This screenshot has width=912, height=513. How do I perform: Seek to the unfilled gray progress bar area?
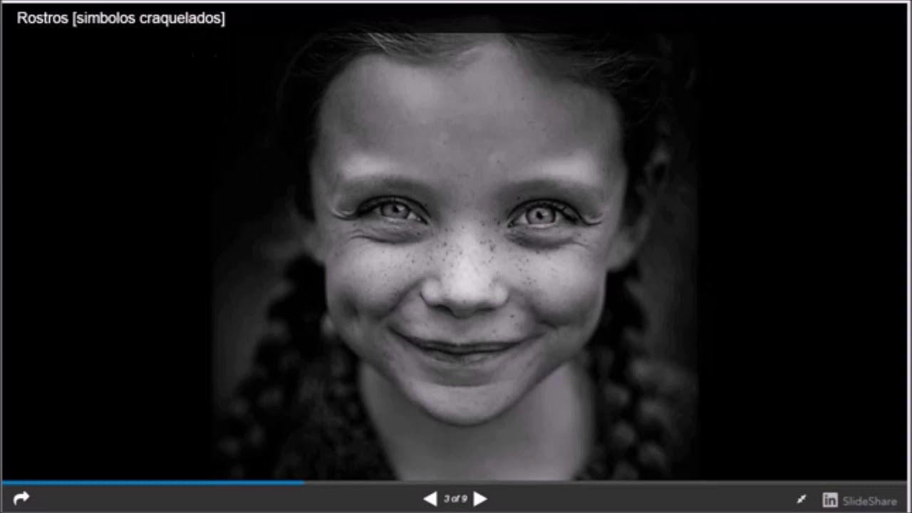click(x=606, y=482)
